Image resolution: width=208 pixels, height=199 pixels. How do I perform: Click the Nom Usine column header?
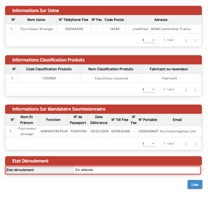tap(36, 20)
